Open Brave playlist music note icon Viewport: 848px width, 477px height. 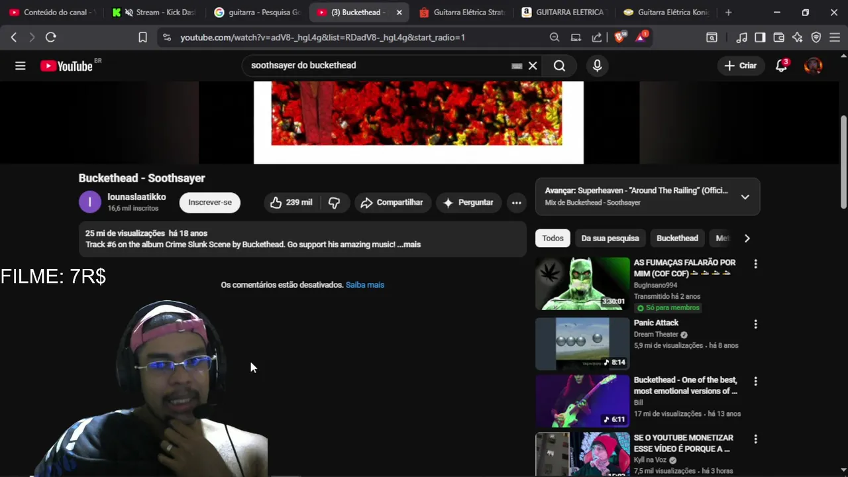click(742, 38)
